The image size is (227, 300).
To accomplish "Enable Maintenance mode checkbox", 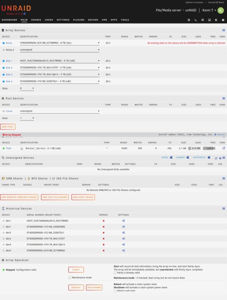I will [x=70, y=278].
